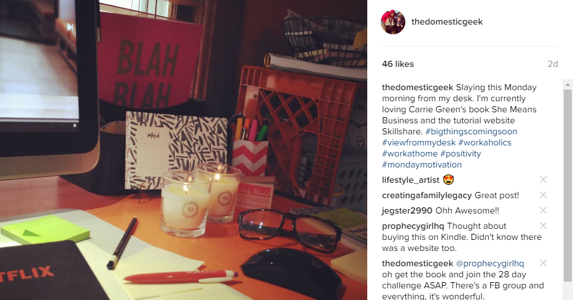This screenshot has width=573, height=300.
Task: Delete thedomesticgeek reply comment with X
Action: pos(543,263)
